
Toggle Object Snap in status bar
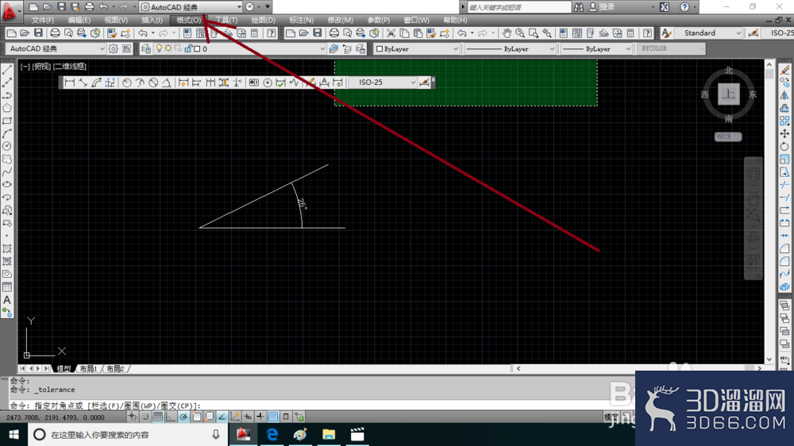tap(196, 417)
